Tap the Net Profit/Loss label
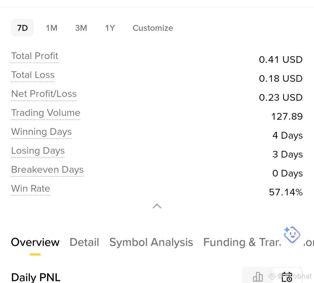Image resolution: width=314 pixels, height=283 pixels. [x=44, y=94]
